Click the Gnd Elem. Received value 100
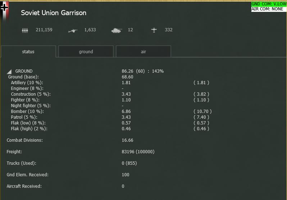The height and width of the screenshot is (200, 287). coord(126,175)
